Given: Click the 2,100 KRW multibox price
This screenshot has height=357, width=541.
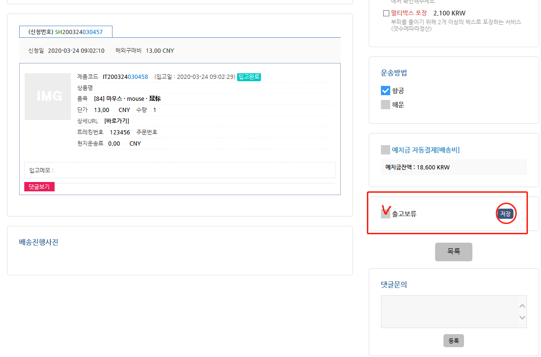Looking at the screenshot, I should [x=449, y=13].
